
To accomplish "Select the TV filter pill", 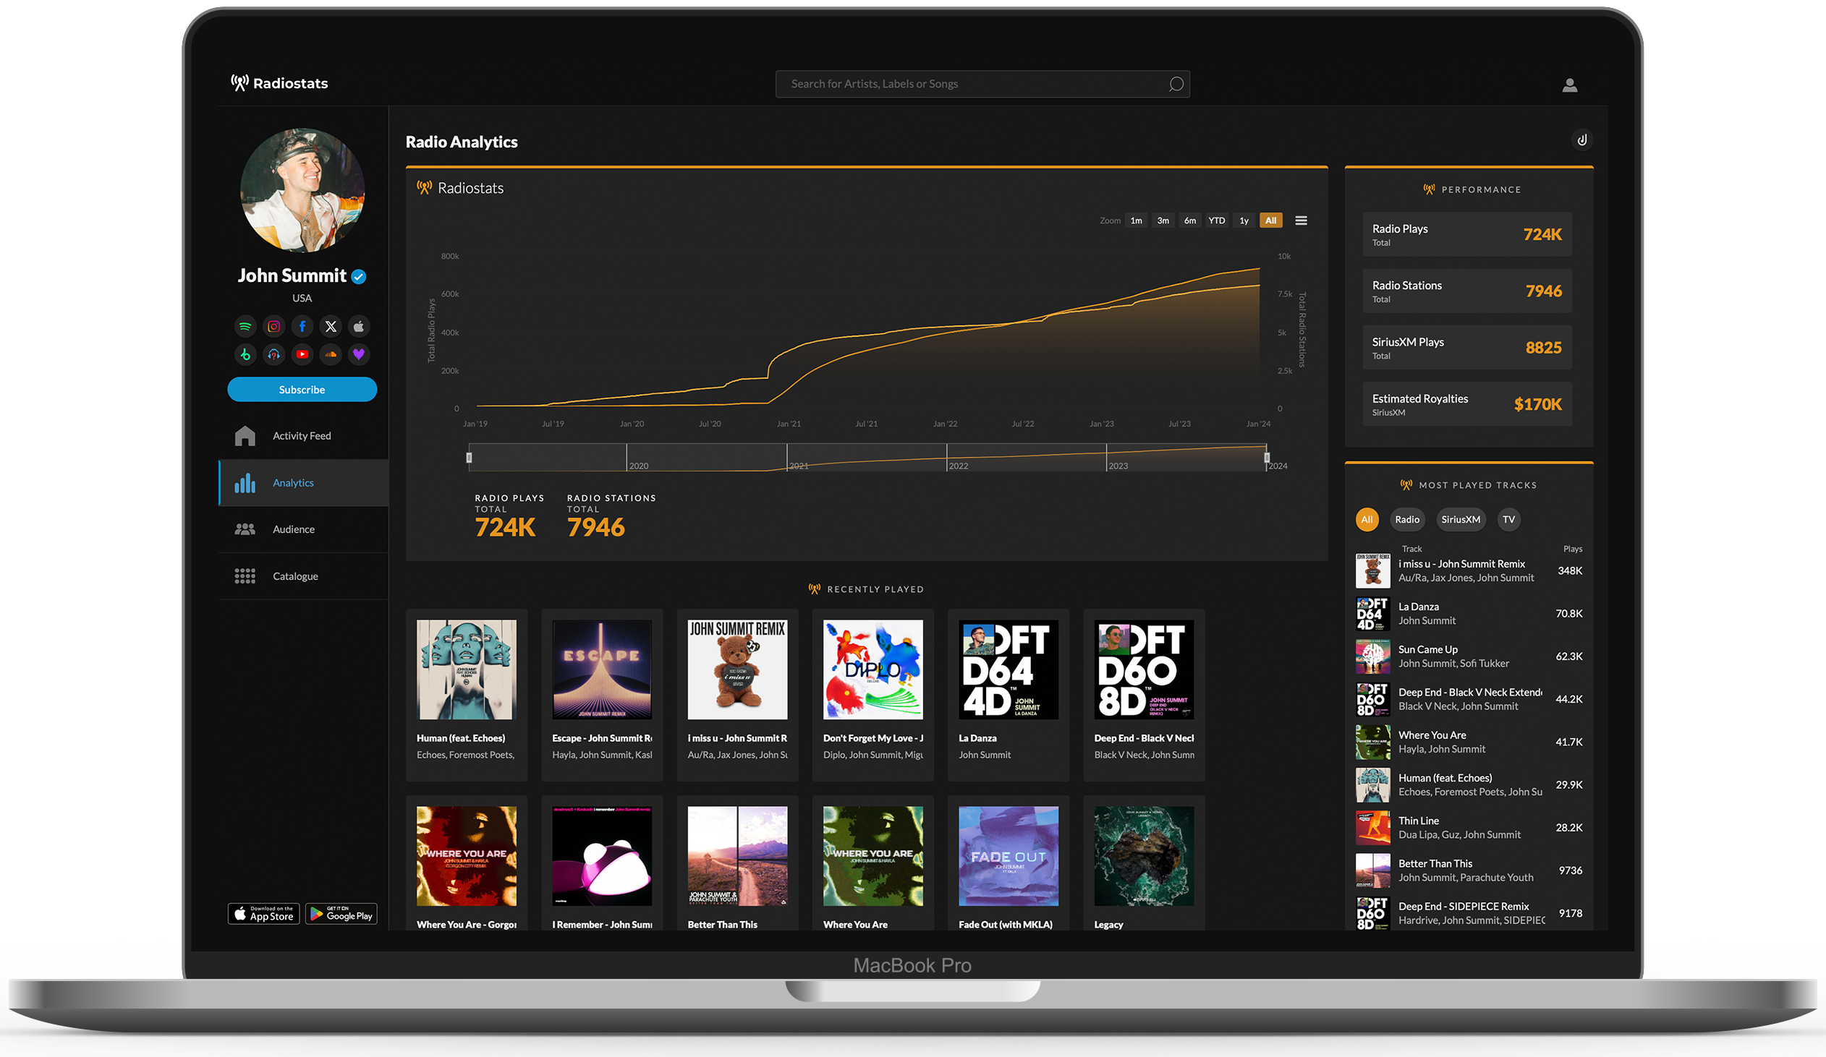I will click(1508, 519).
